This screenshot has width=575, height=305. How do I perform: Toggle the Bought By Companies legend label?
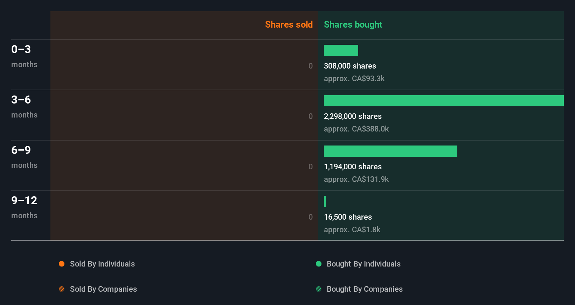pyautogui.click(x=365, y=289)
